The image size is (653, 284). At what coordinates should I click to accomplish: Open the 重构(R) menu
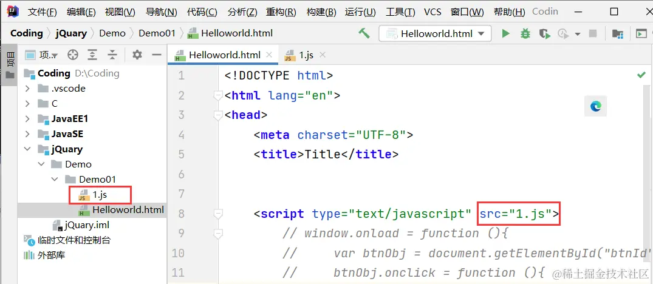point(281,12)
